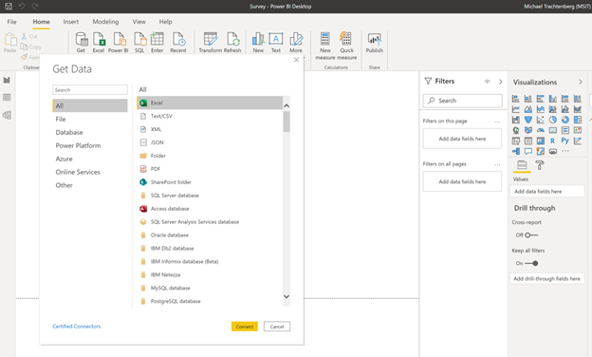
Task: Select the Home ribbon tab
Action: (41, 22)
